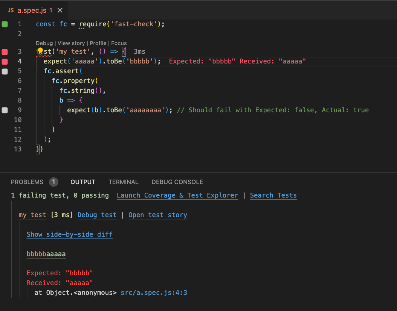Click the 'aaaaaaaa' string on line 9
The width and height of the screenshot is (397, 311).
[x=145, y=110]
